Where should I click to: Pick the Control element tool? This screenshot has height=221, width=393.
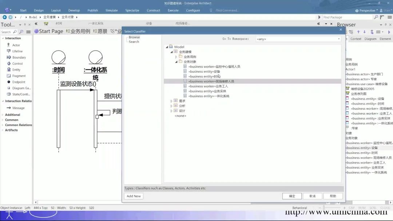(17, 64)
